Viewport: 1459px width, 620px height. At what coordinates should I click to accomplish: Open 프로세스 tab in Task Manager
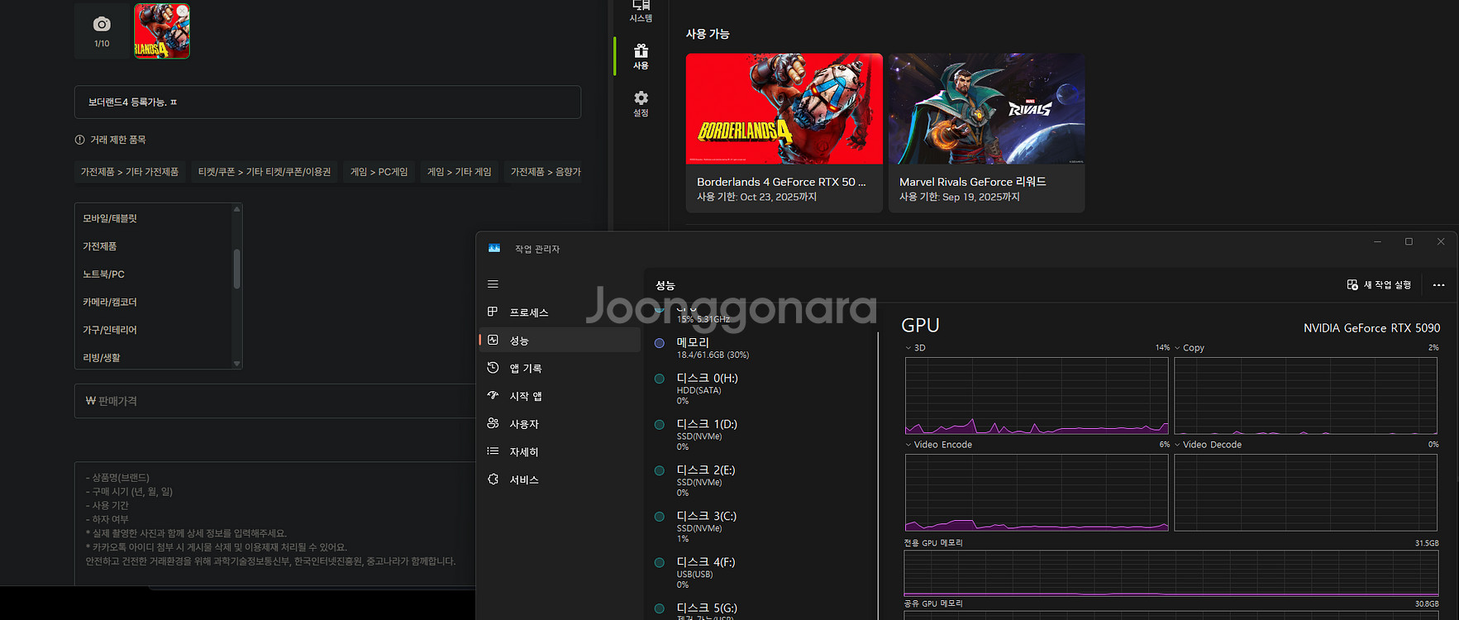point(560,312)
